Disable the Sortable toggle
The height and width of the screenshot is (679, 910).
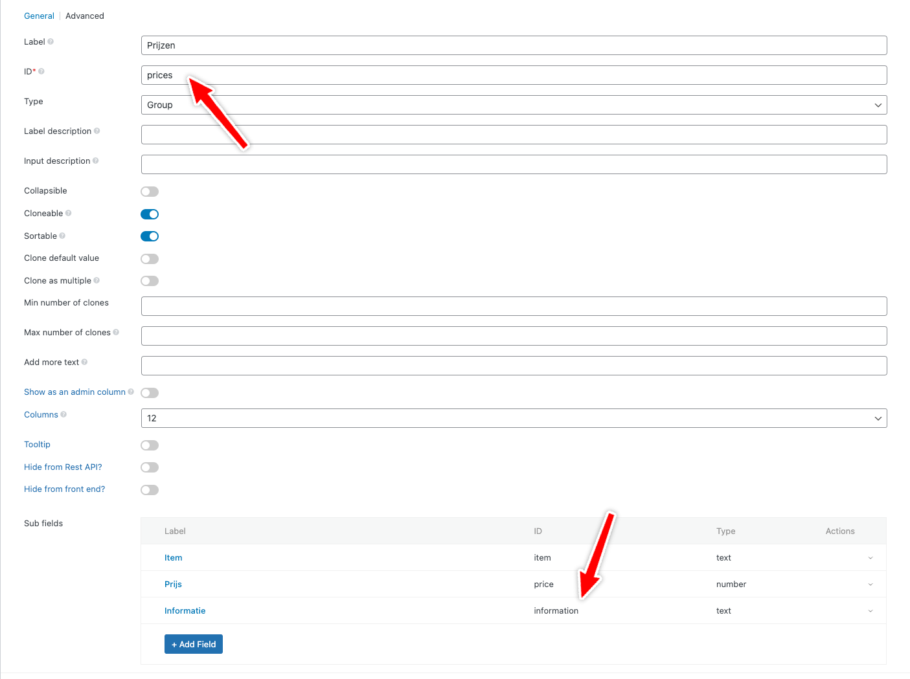coord(150,236)
